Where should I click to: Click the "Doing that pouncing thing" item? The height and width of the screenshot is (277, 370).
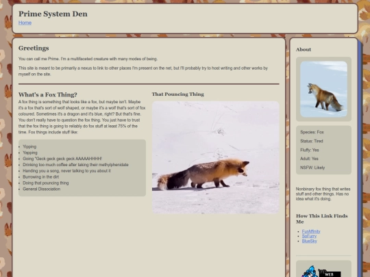pos(46,183)
